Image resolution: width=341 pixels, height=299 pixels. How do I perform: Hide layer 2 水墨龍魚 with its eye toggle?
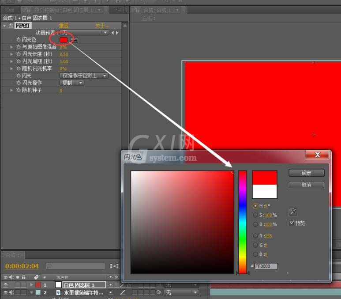[5, 292]
